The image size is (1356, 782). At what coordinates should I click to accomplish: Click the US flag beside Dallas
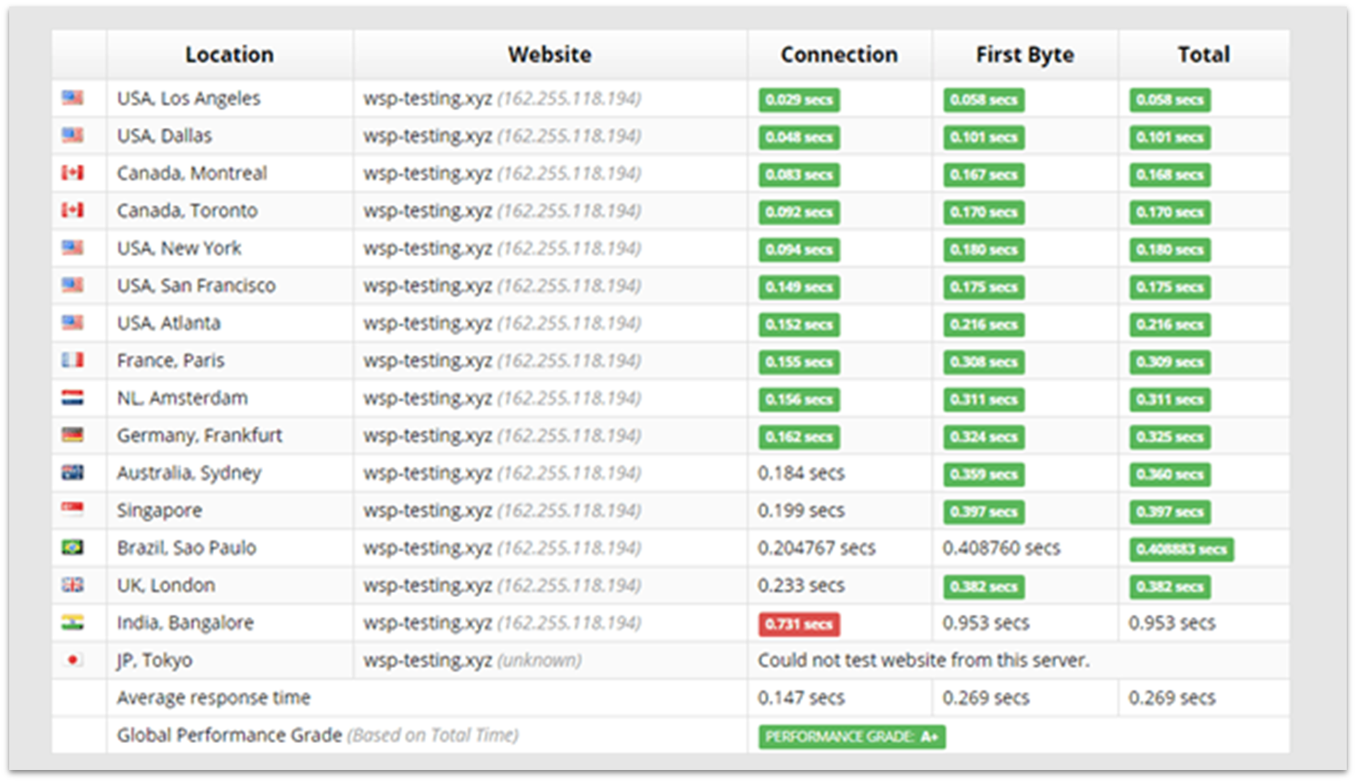pos(72,135)
